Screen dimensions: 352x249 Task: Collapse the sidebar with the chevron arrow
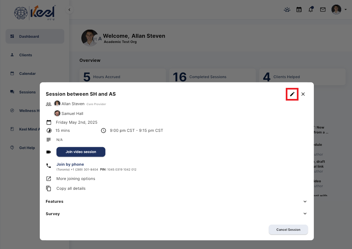69,9
